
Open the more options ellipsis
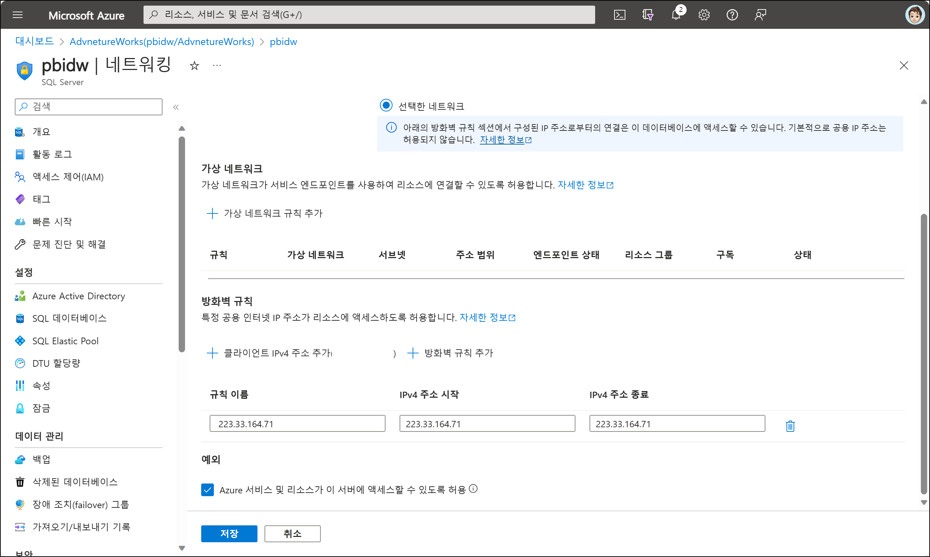tap(217, 66)
